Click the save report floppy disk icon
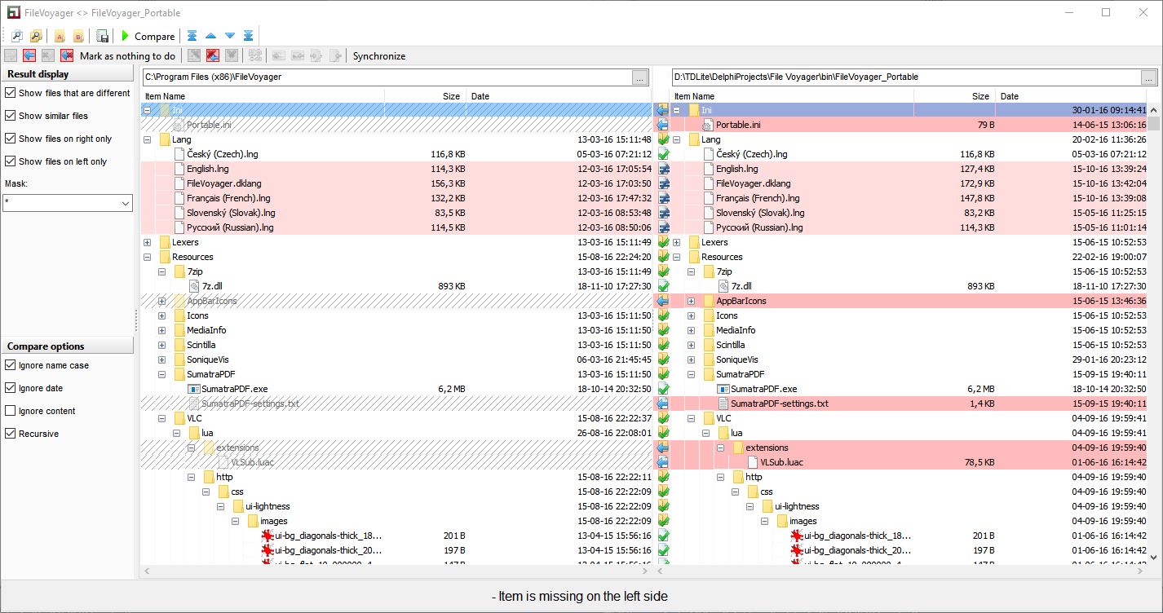The image size is (1163, 613). pyautogui.click(x=103, y=36)
